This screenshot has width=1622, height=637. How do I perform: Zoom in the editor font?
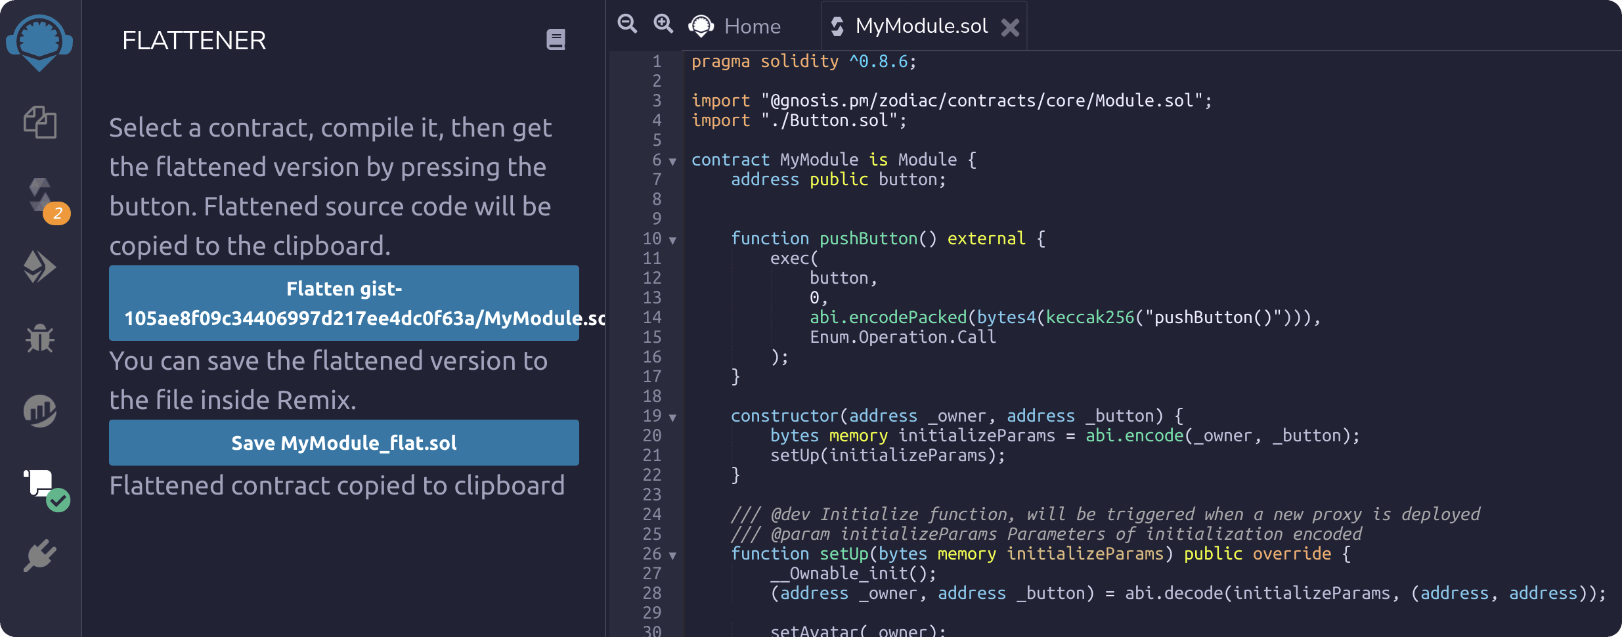[663, 24]
